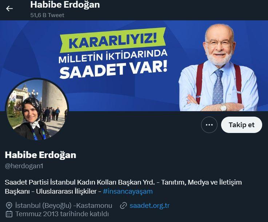Go back using the left arrow
This screenshot has width=268, height=222.
point(9,9)
